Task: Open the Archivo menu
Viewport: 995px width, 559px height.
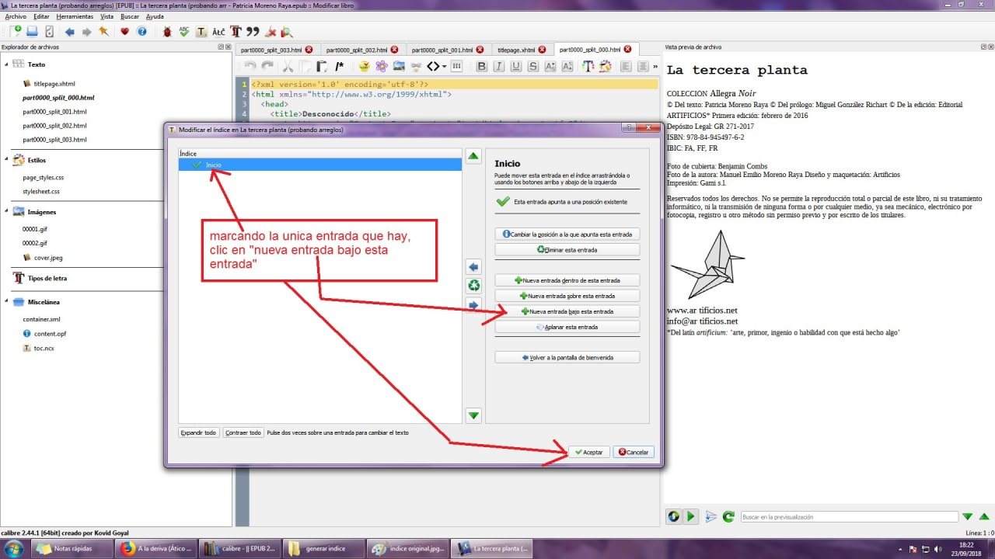Action: (x=16, y=16)
